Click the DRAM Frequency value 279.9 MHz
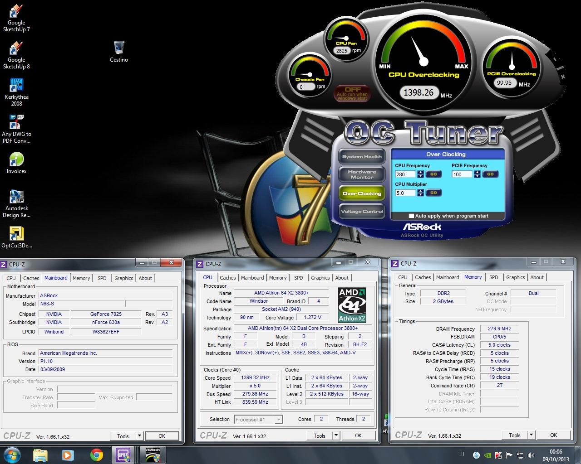 point(499,329)
